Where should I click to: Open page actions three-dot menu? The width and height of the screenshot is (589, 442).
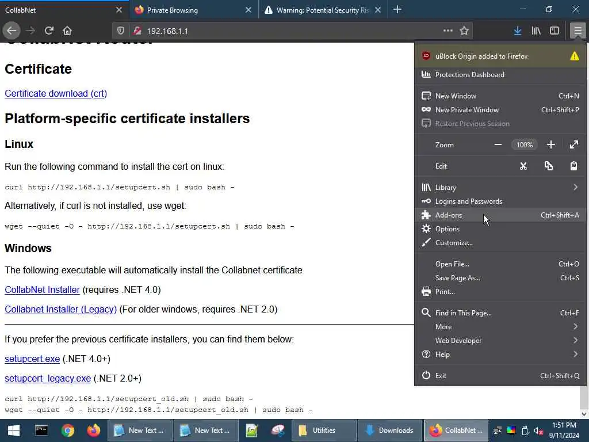[448, 31]
